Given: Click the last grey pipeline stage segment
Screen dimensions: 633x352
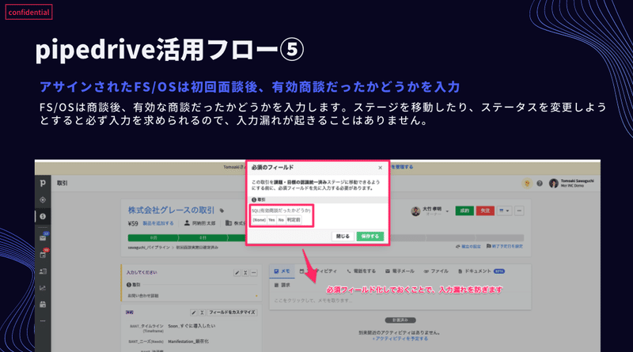Looking at the screenshot, I should pos(499,238).
